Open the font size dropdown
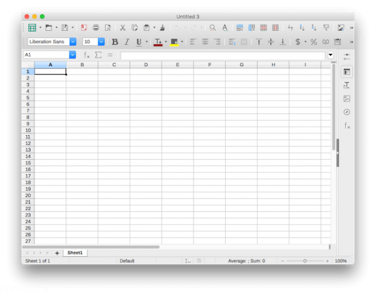This screenshot has width=376, height=295. pyautogui.click(x=101, y=42)
